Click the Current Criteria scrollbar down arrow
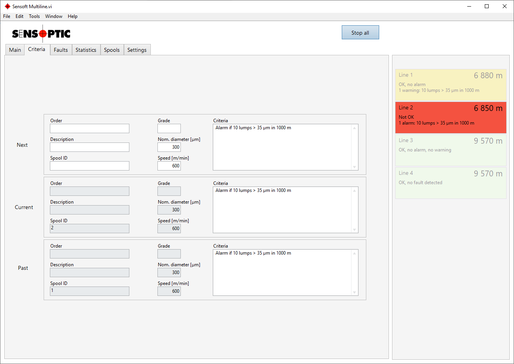 point(355,230)
